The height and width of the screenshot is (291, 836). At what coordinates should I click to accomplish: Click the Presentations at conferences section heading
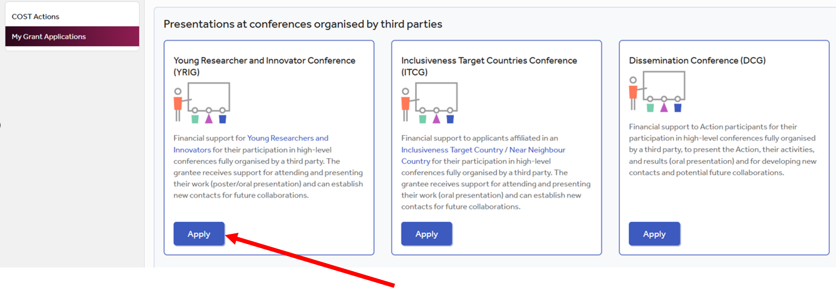(303, 24)
